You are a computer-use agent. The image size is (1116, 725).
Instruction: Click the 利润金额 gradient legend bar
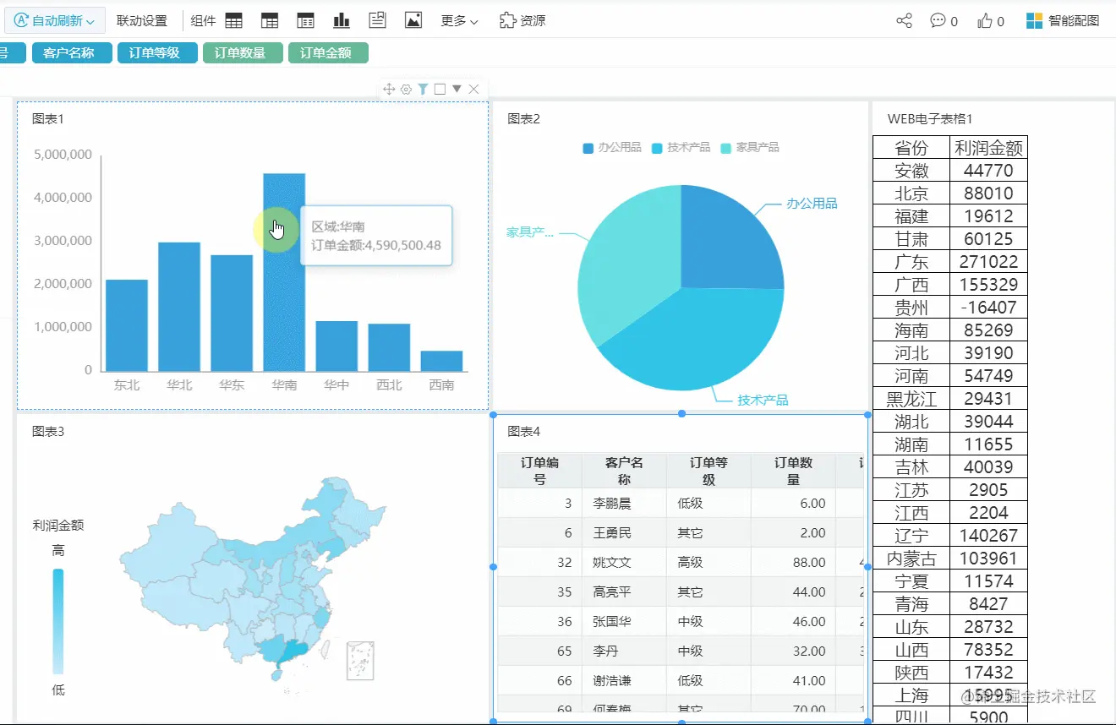tap(58, 621)
